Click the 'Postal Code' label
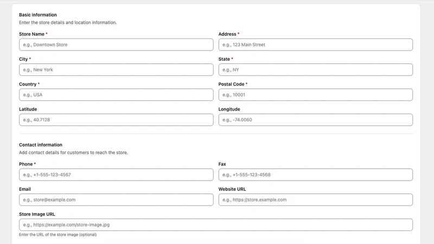 click(x=232, y=84)
